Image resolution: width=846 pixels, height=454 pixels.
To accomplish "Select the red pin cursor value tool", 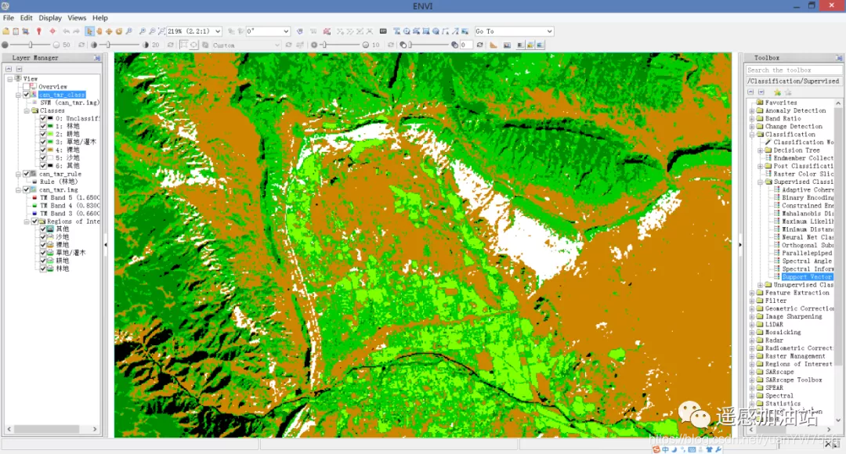I will click(x=39, y=31).
